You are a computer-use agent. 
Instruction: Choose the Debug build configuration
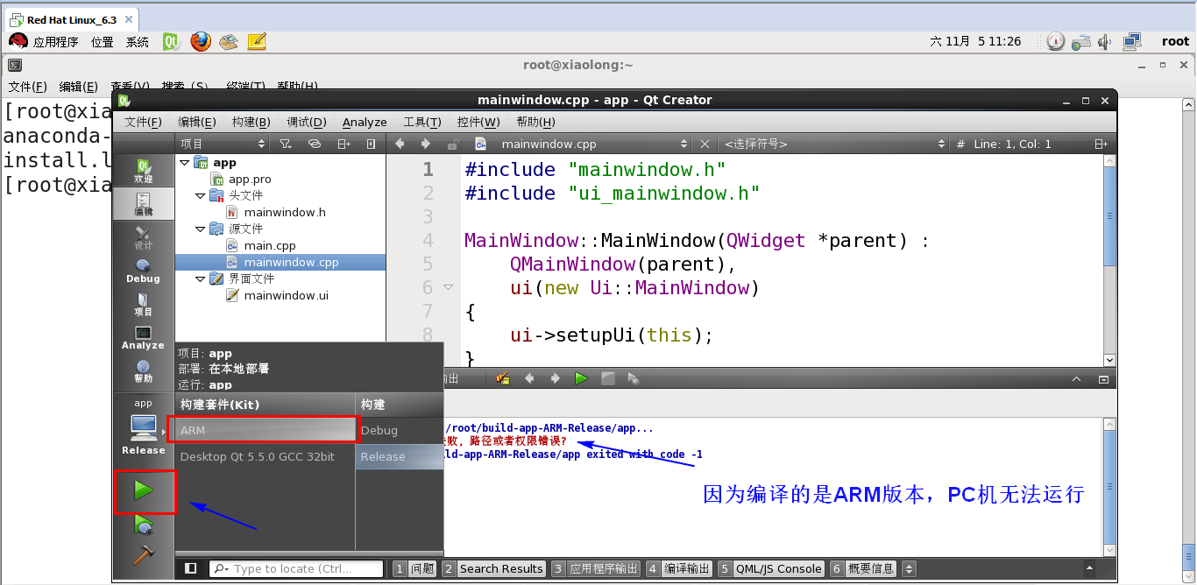[x=379, y=430]
